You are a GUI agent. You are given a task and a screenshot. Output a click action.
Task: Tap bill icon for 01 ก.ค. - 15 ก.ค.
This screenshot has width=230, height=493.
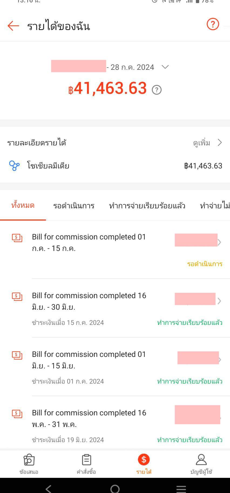click(x=17, y=238)
